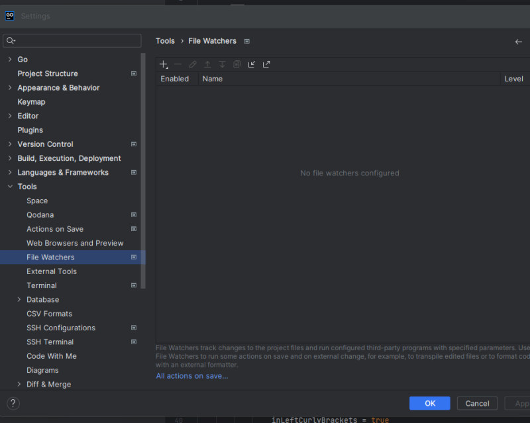Click the Move Up arrow icon
The image size is (530, 423).
pos(207,64)
